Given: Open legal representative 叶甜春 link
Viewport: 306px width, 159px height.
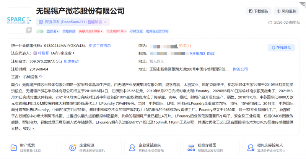Looking at the screenshot, I should [43, 53].
